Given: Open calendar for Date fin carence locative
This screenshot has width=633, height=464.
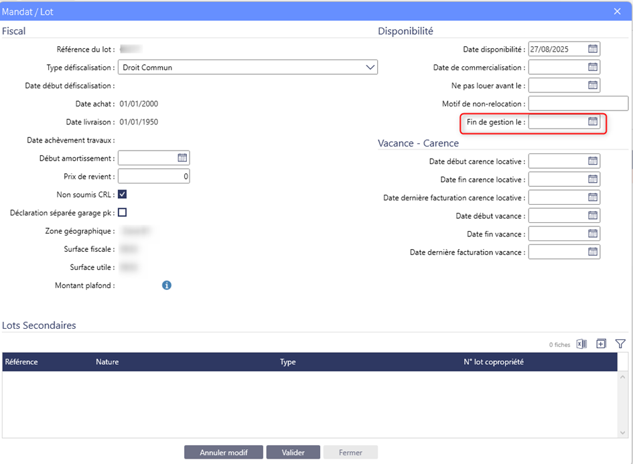Looking at the screenshot, I should (592, 179).
